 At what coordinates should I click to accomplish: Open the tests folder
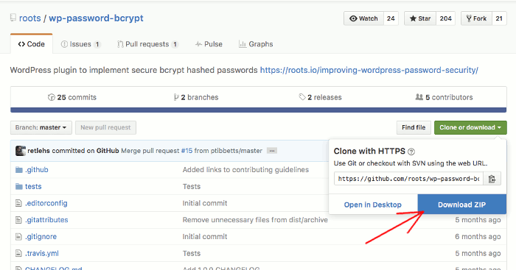(x=33, y=186)
